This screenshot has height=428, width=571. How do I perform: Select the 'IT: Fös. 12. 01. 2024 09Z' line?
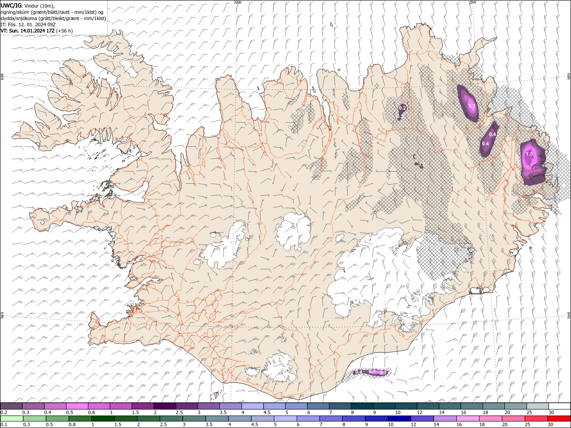[x=28, y=25]
